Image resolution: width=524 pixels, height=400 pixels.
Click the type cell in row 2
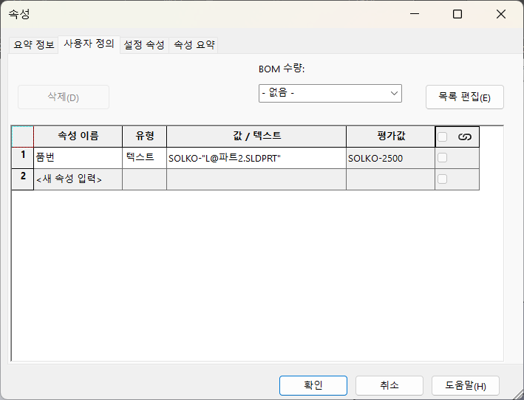(144, 179)
